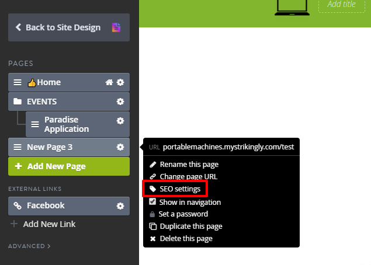Select the New Page 3 row
Viewport: 371px width, 265px height.
pyautogui.click(x=69, y=147)
